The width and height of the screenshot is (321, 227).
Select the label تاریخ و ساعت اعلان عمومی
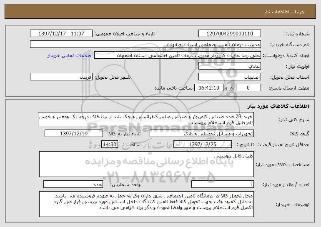click(125, 34)
